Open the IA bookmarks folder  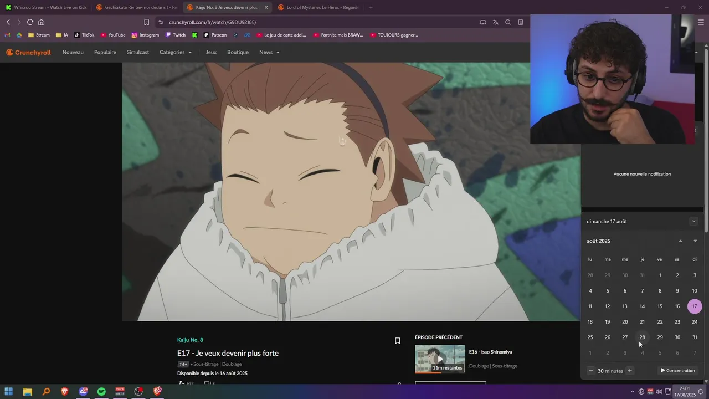62,35
